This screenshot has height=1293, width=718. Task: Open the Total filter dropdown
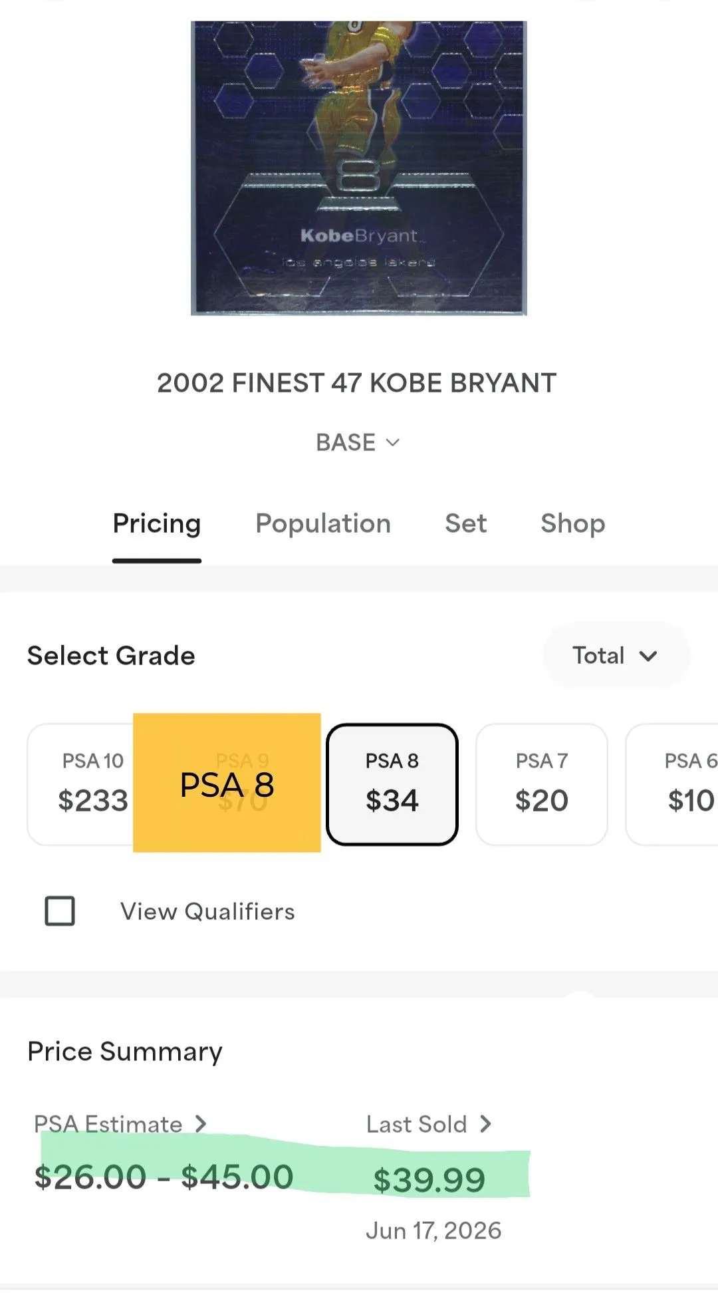pos(616,655)
